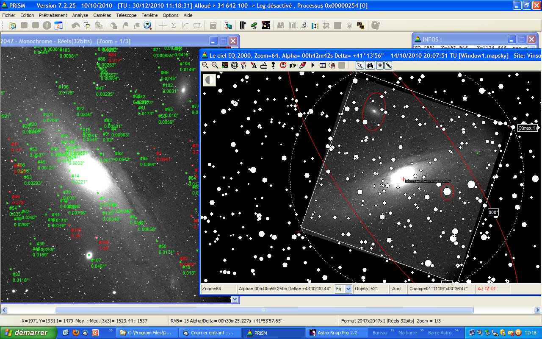Enable the arrow pointer selection mode
Viewport: 542px width, 339px height.
coord(359,65)
